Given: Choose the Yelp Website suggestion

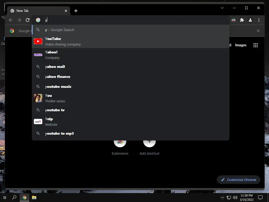Looking at the screenshot, I should pyautogui.click(x=131, y=122).
